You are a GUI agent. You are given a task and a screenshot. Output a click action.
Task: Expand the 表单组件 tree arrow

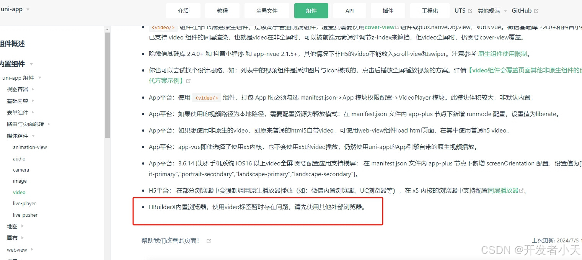(x=33, y=112)
